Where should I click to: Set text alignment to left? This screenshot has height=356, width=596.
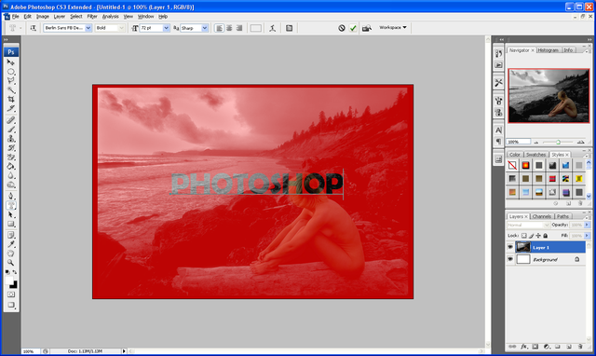click(220, 28)
